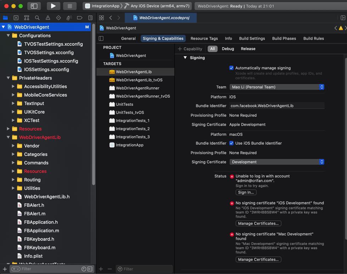This screenshot has height=274, width=347.
Task: Open the Team dropdown
Action: pyautogui.click(x=277, y=87)
